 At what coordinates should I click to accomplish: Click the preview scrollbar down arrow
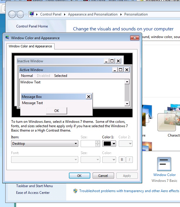127,103
